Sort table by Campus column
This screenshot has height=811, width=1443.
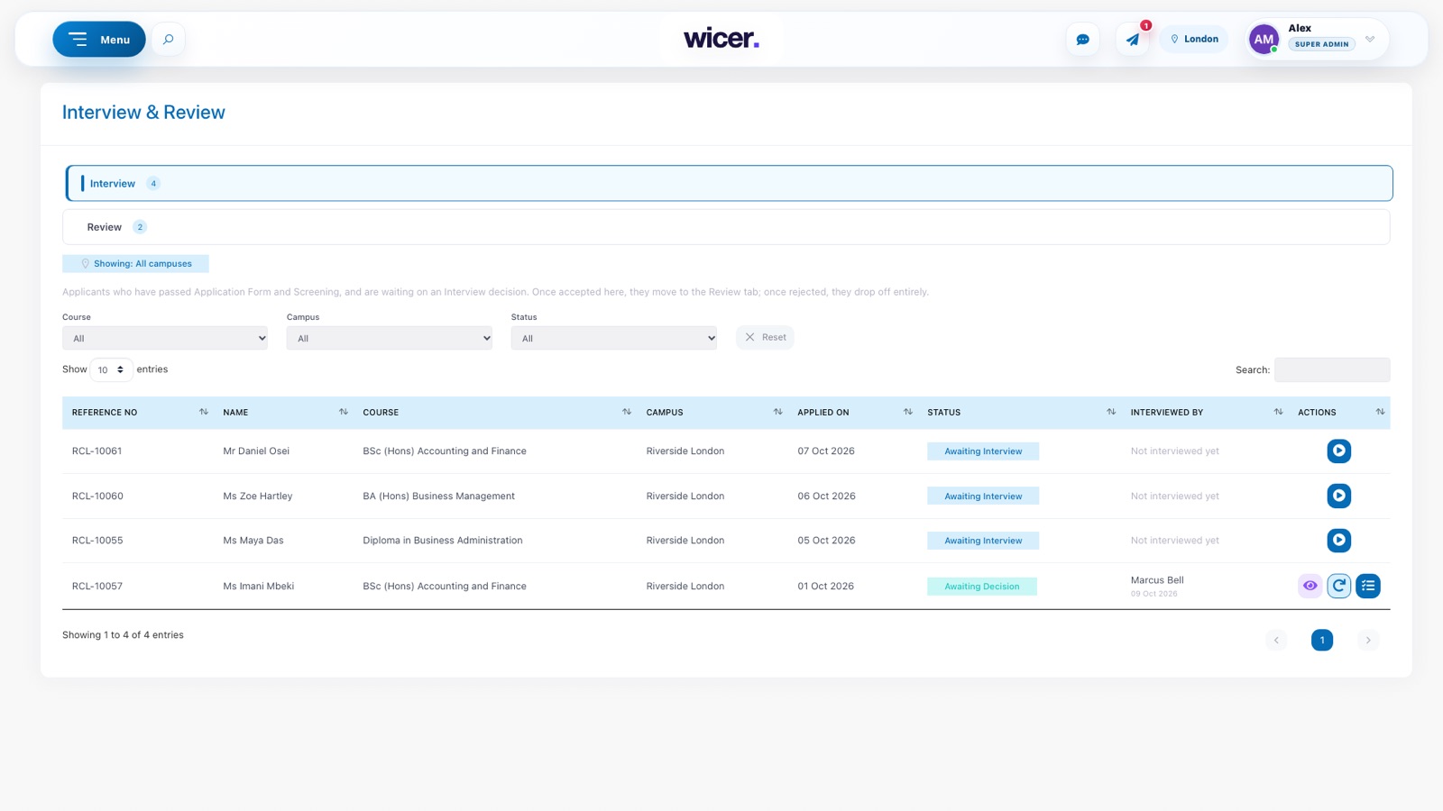(x=712, y=413)
